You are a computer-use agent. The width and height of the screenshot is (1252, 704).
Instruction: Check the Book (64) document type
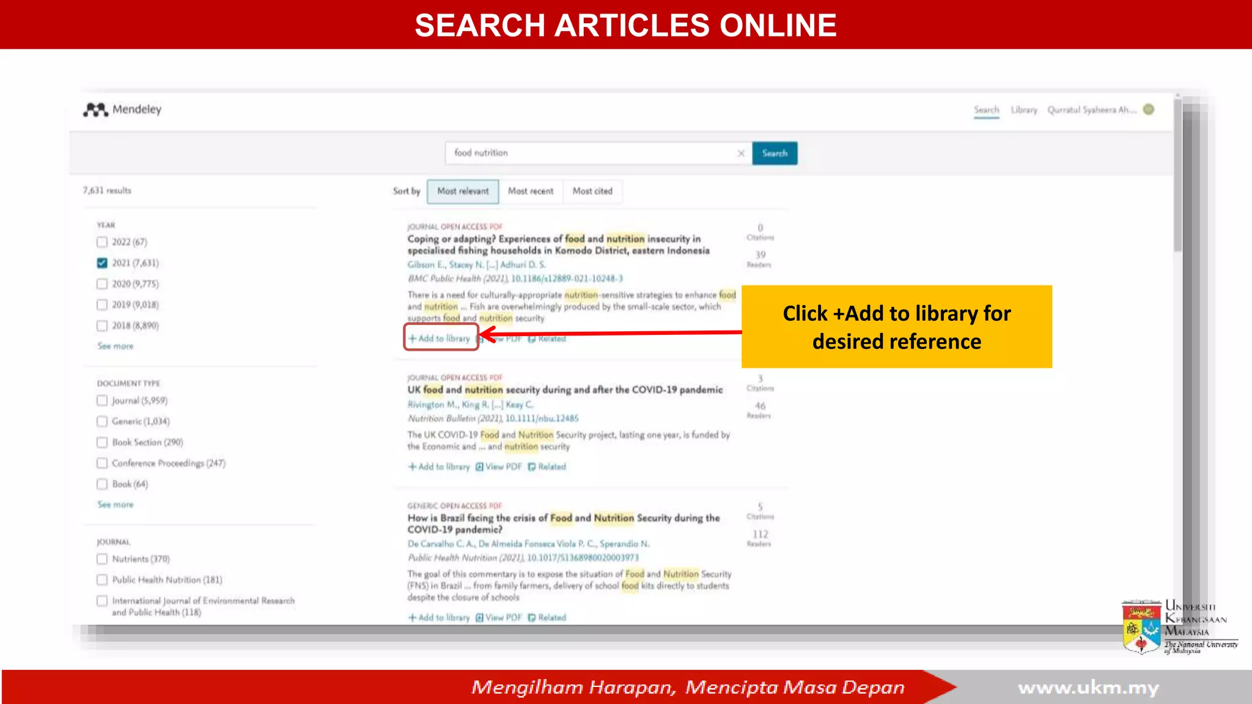[102, 484]
